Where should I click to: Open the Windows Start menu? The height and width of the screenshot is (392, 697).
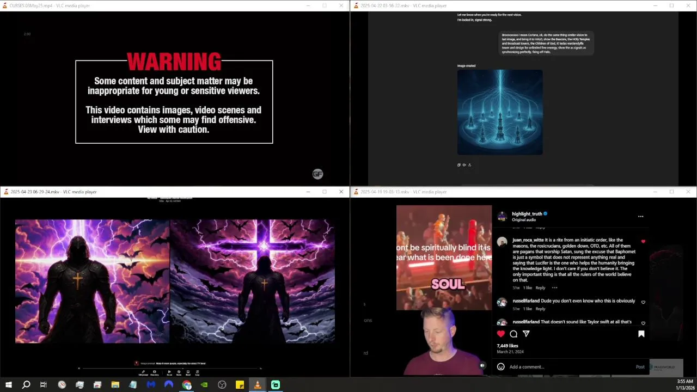pyautogui.click(x=8, y=385)
